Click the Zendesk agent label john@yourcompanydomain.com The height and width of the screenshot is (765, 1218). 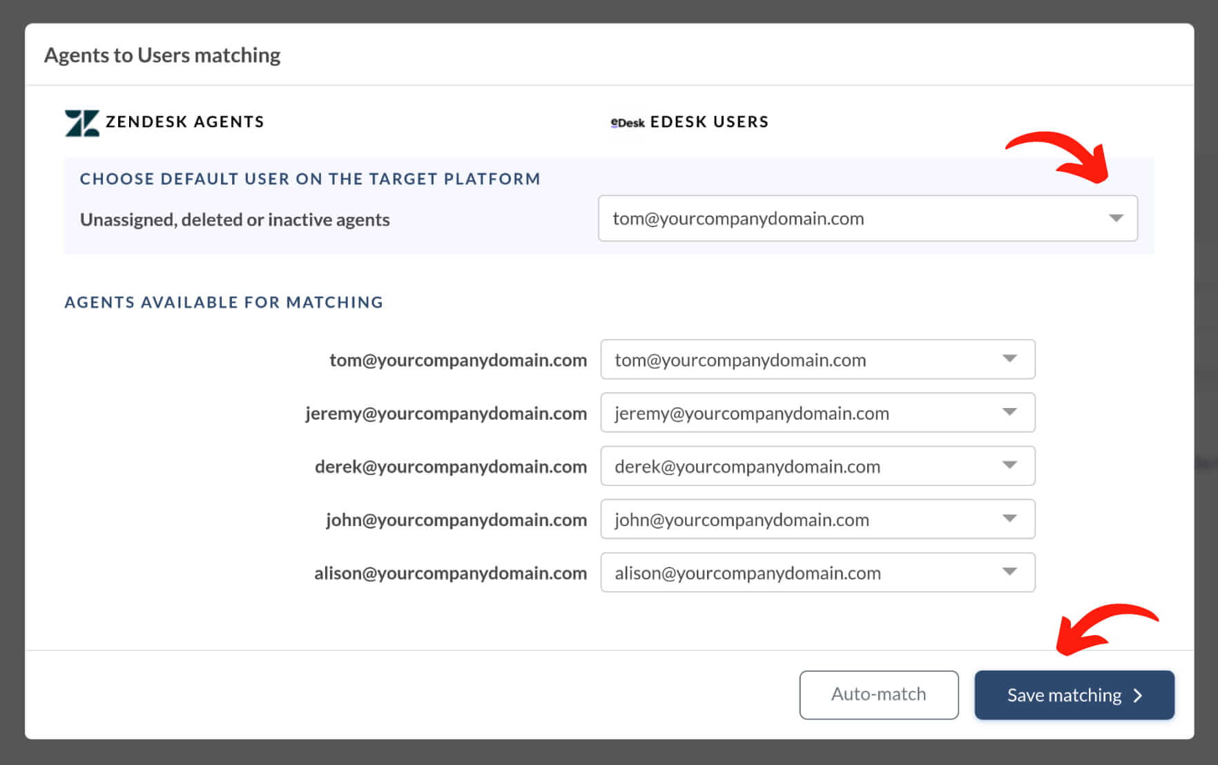(456, 520)
